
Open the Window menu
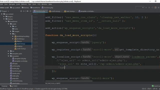pyautogui.click(x=44, y=4)
